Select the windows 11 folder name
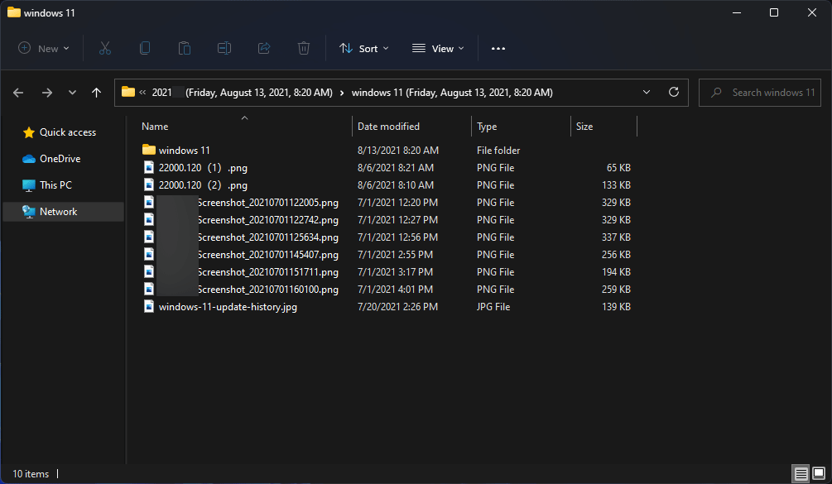Image resolution: width=832 pixels, height=484 pixels. (184, 150)
